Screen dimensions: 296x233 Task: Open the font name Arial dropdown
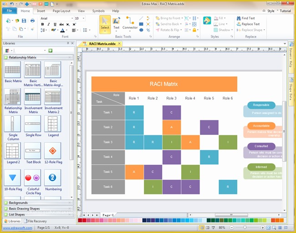[x=72, y=19]
